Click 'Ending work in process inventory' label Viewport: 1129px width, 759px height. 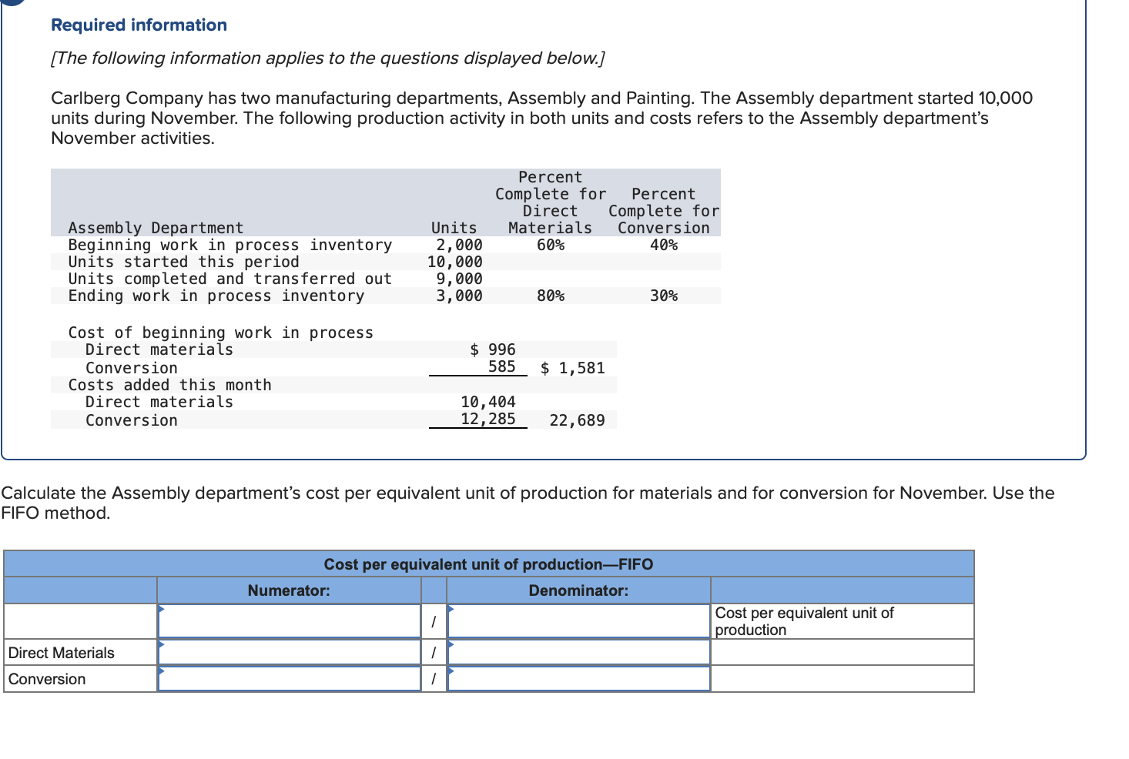point(216,296)
